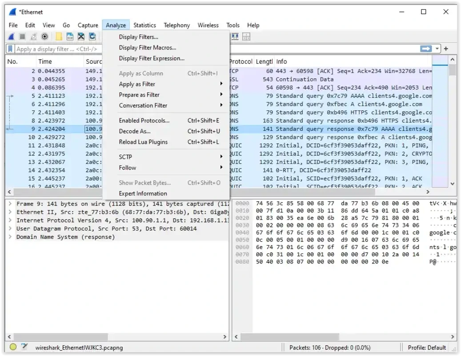Open capture options
Screen dimensions: 461x356
45,36
